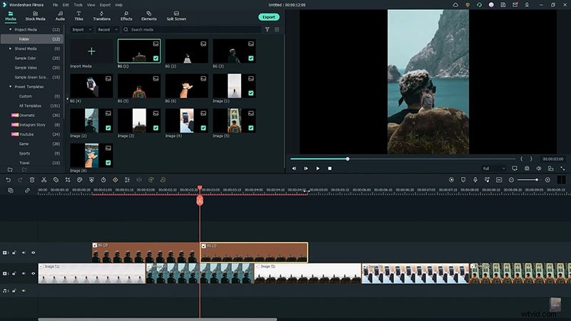This screenshot has width=571, height=321.
Task: Click the Import Media tile
Action: pyautogui.click(x=91, y=51)
